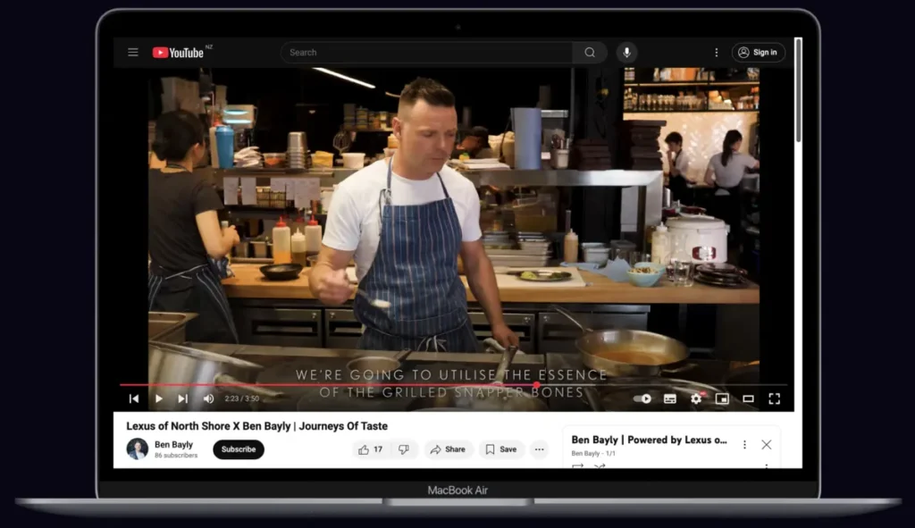Toggle autoplay in the player controls

(642, 398)
